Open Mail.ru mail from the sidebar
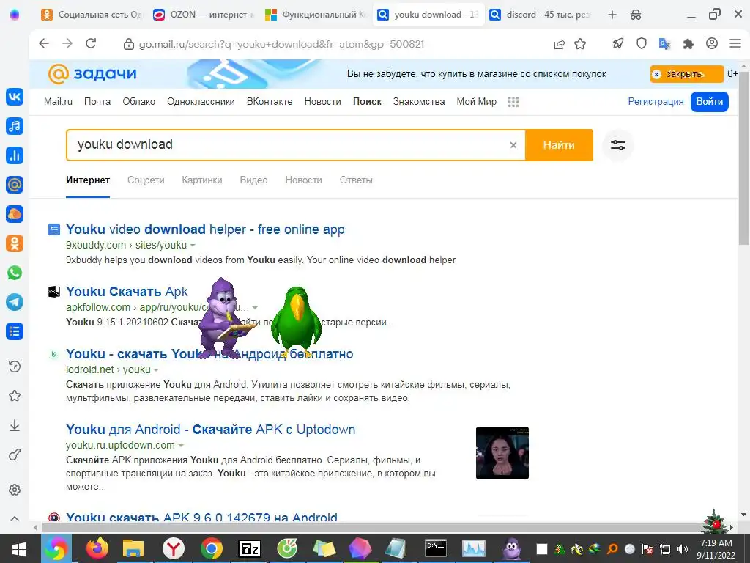This screenshot has height=563, width=750. 15,184
